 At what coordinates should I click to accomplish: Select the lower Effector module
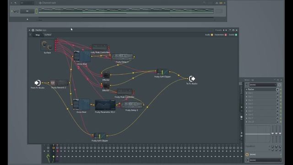coord(106,86)
